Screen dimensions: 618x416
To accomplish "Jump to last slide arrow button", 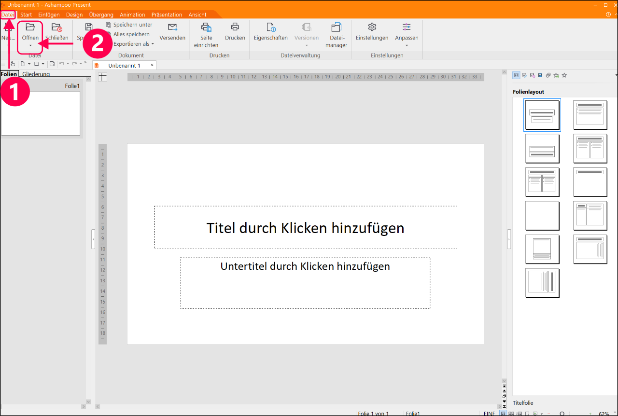I will (x=504, y=406).
